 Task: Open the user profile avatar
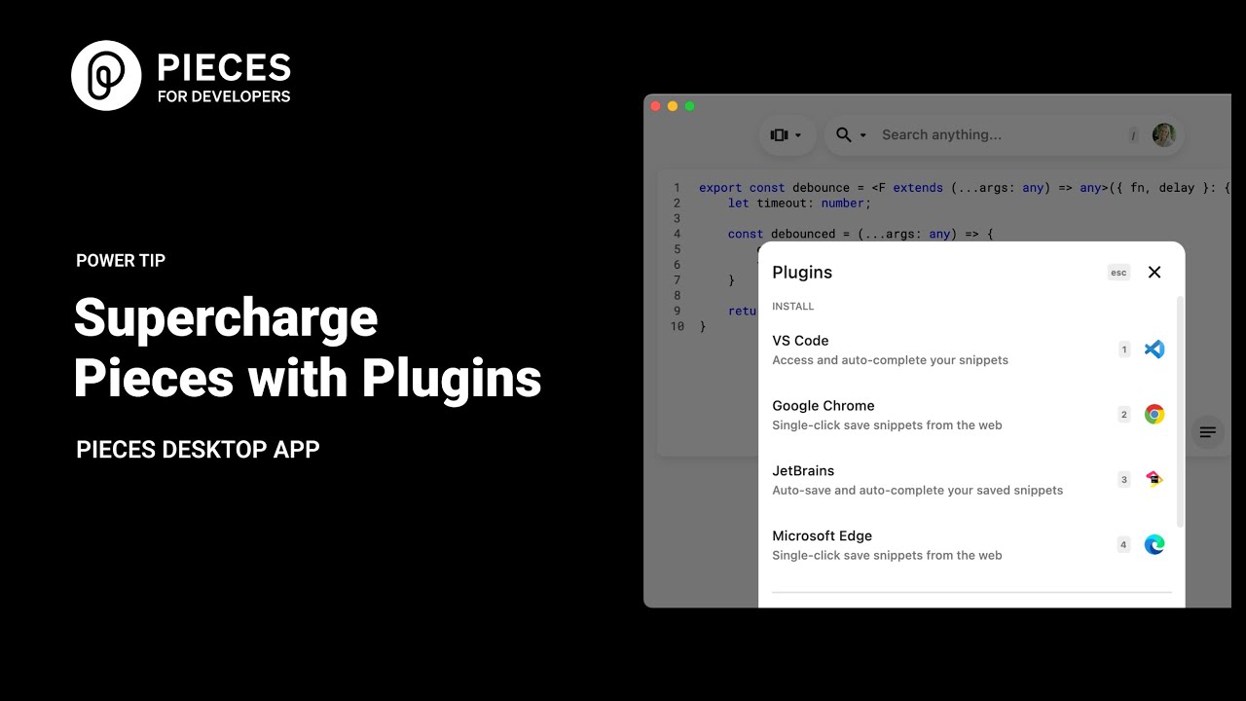(1163, 135)
